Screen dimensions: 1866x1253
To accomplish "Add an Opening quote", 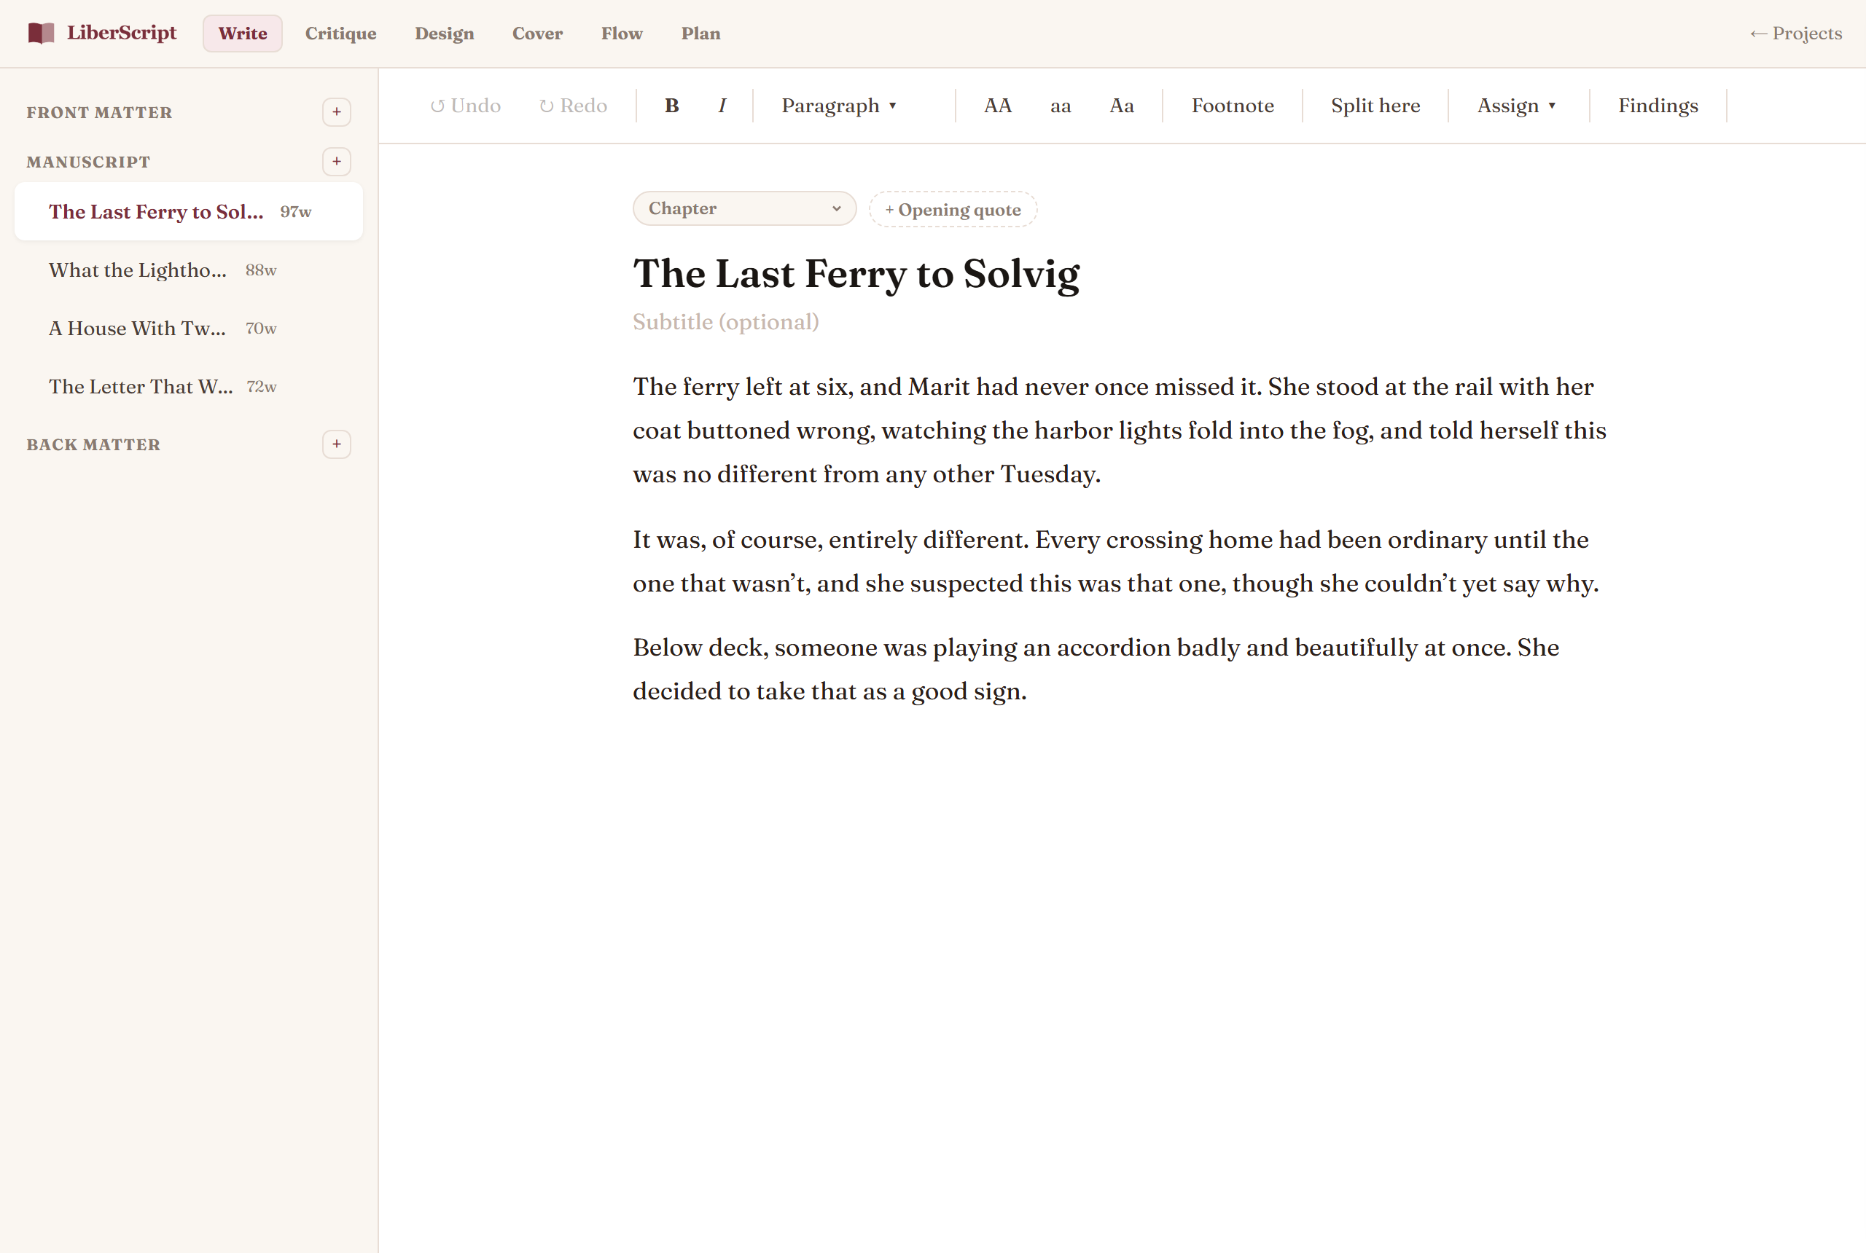I will click(953, 209).
